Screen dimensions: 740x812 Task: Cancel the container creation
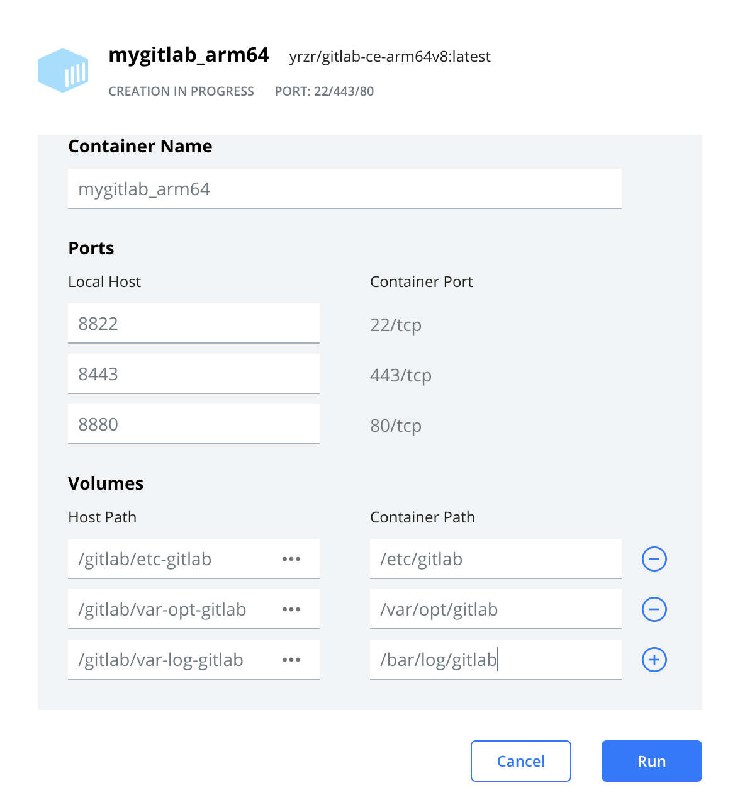pyautogui.click(x=520, y=761)
